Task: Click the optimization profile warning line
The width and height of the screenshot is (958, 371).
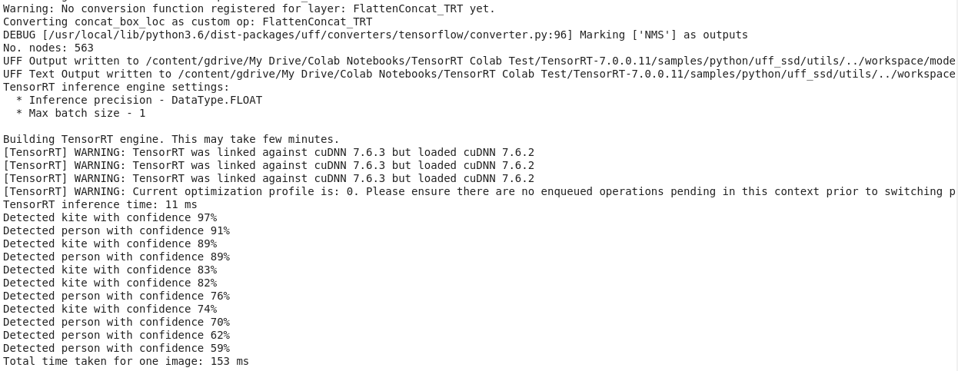Action: pos(478,191)
